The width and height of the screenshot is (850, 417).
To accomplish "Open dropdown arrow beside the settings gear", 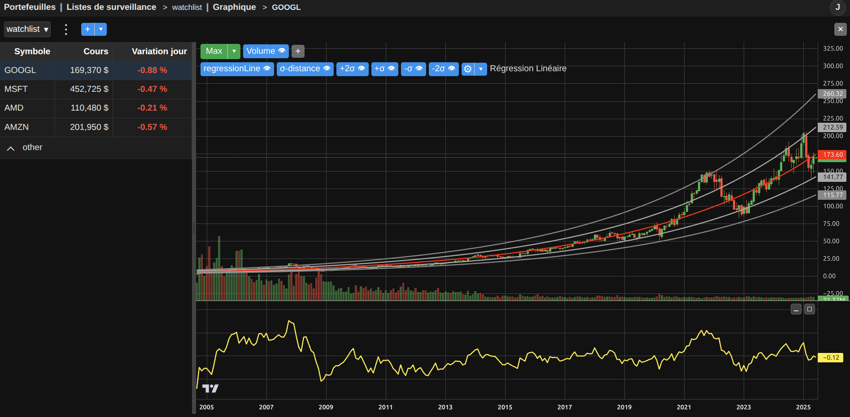I will coord(481,69).
